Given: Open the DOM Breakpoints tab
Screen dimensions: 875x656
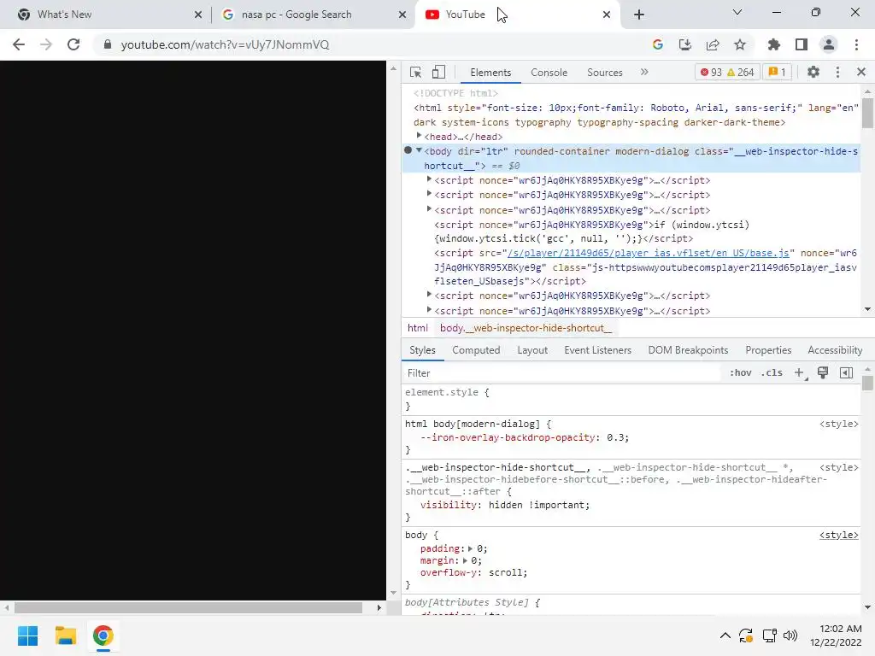Looking at the screenshot, I should point(688,349).
